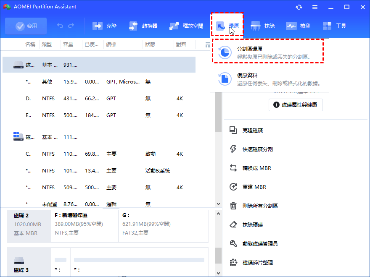The width and height of the screenshot is (370, 277).
Task: Select the second partition block of 磁碟 3
Action: tap(139, 262)
